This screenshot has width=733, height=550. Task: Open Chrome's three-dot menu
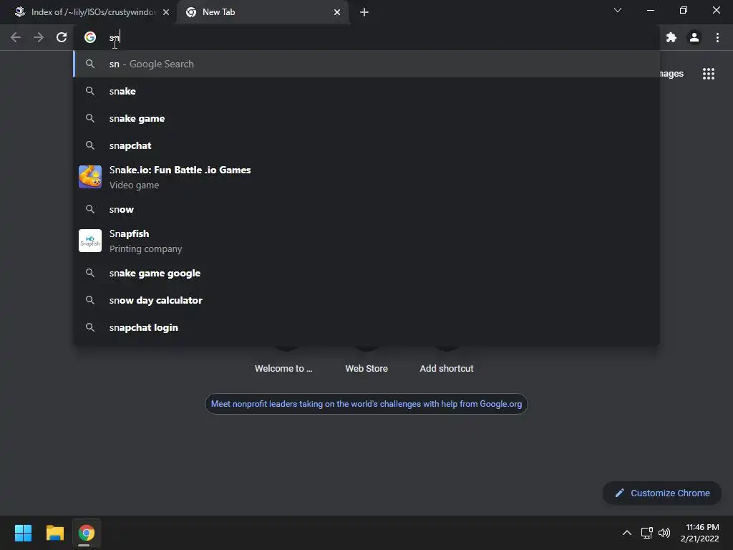click(x=717, y=37)
